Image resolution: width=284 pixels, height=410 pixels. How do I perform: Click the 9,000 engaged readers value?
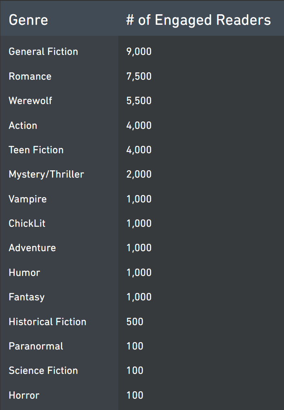point(139,52)
